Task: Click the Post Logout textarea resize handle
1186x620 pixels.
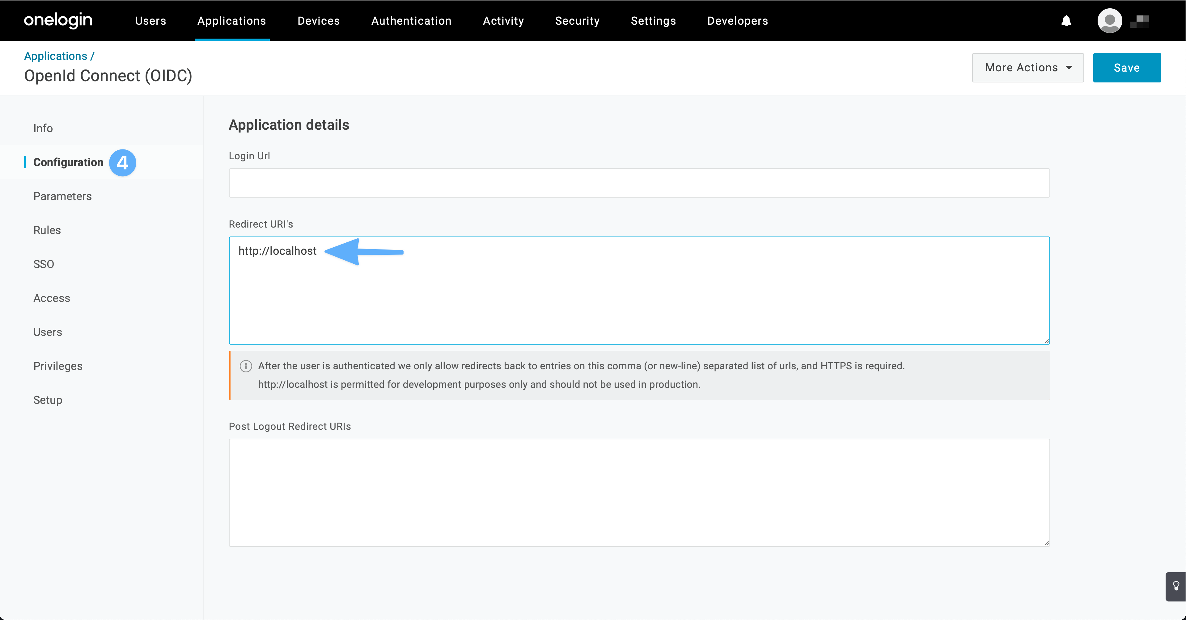Action: point(1046,543)
